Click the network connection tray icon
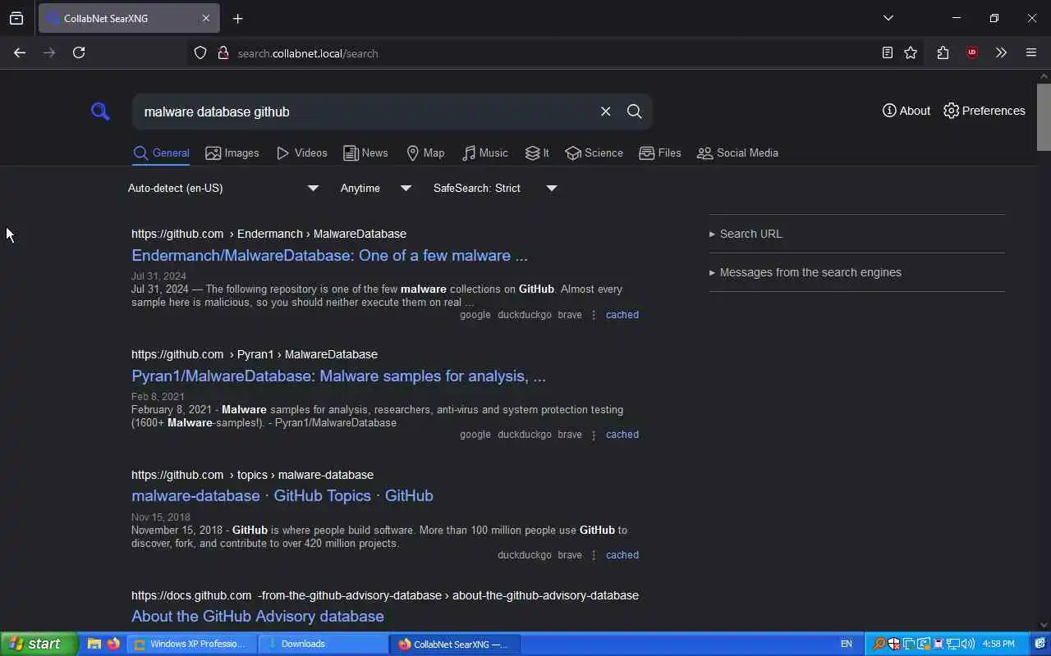This screenshot has height=656, width=1051. pos(953,644)
